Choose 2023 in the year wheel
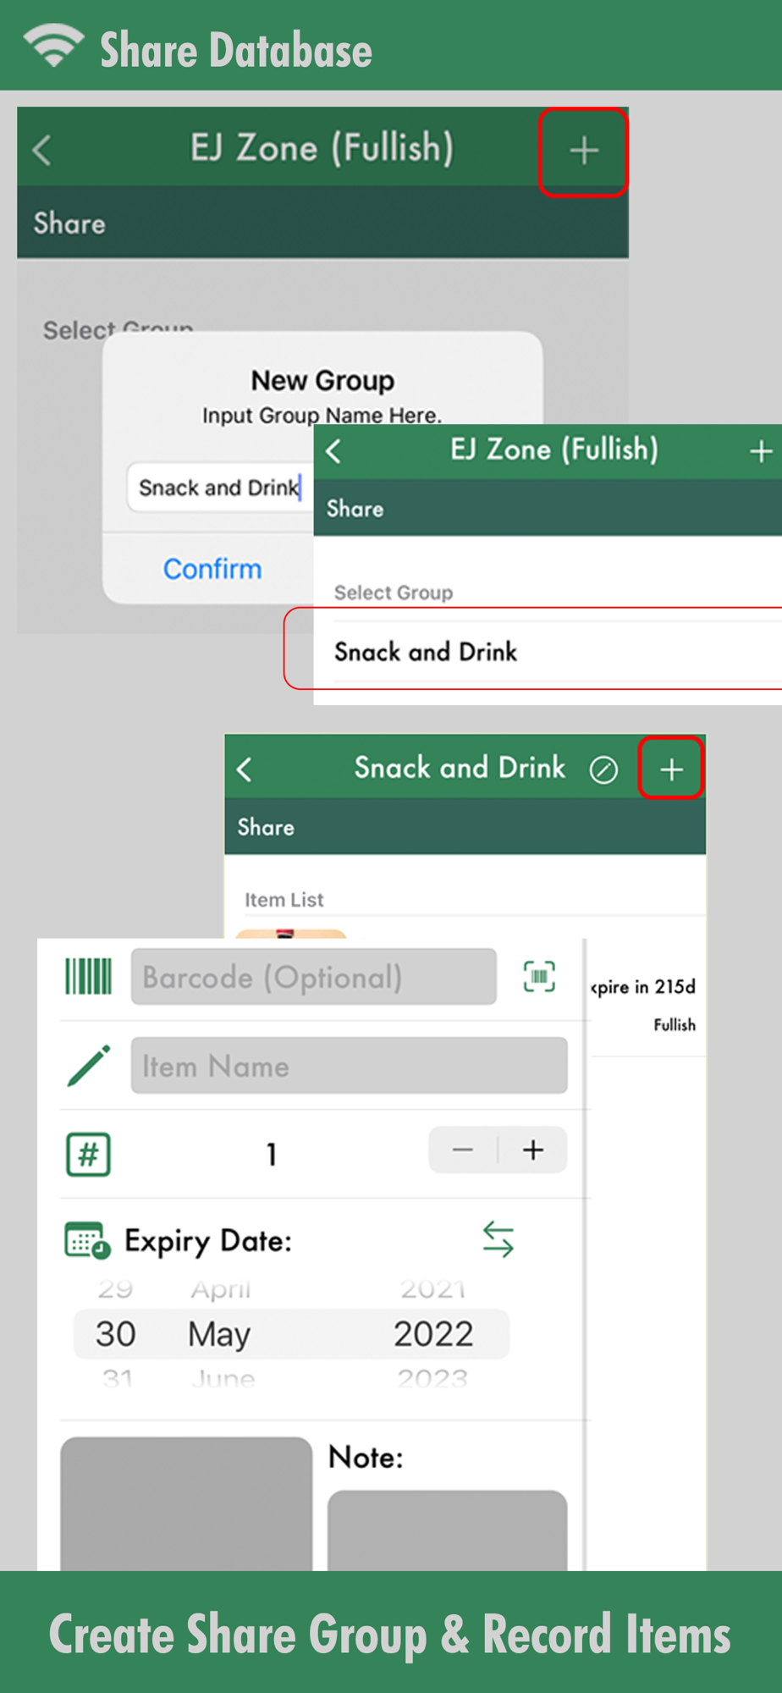782x1693 pixels. coord(432,1378)
